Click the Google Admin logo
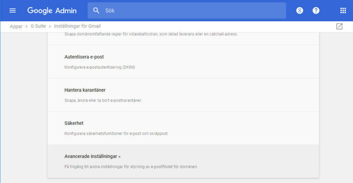353x183 pixels. pyautogui.click(x=52, y=11)
